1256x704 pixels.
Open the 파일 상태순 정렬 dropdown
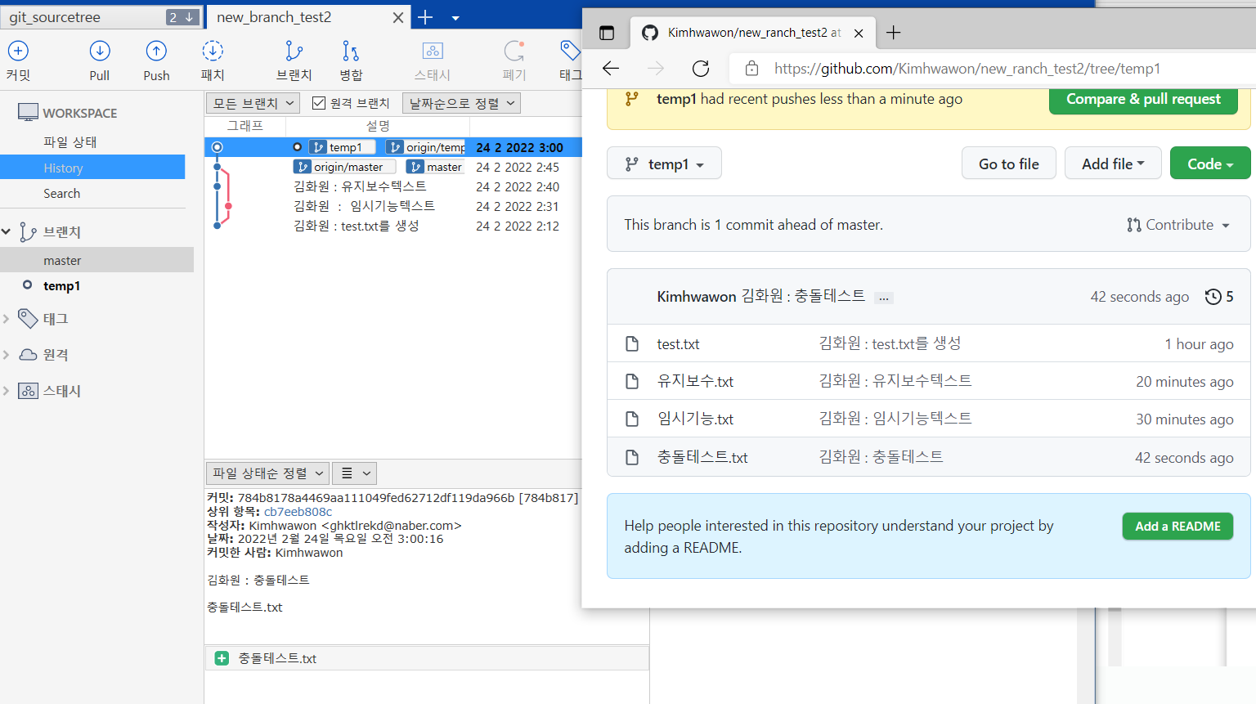pyautogui.click(x=268, y=473)
